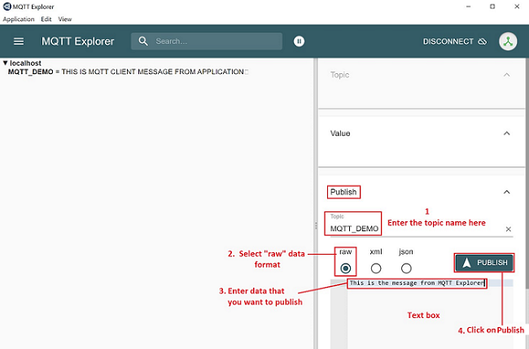Collapse the Publish section chevron
The height and width of the screenshot is (349, 529).
coord(507,192)
